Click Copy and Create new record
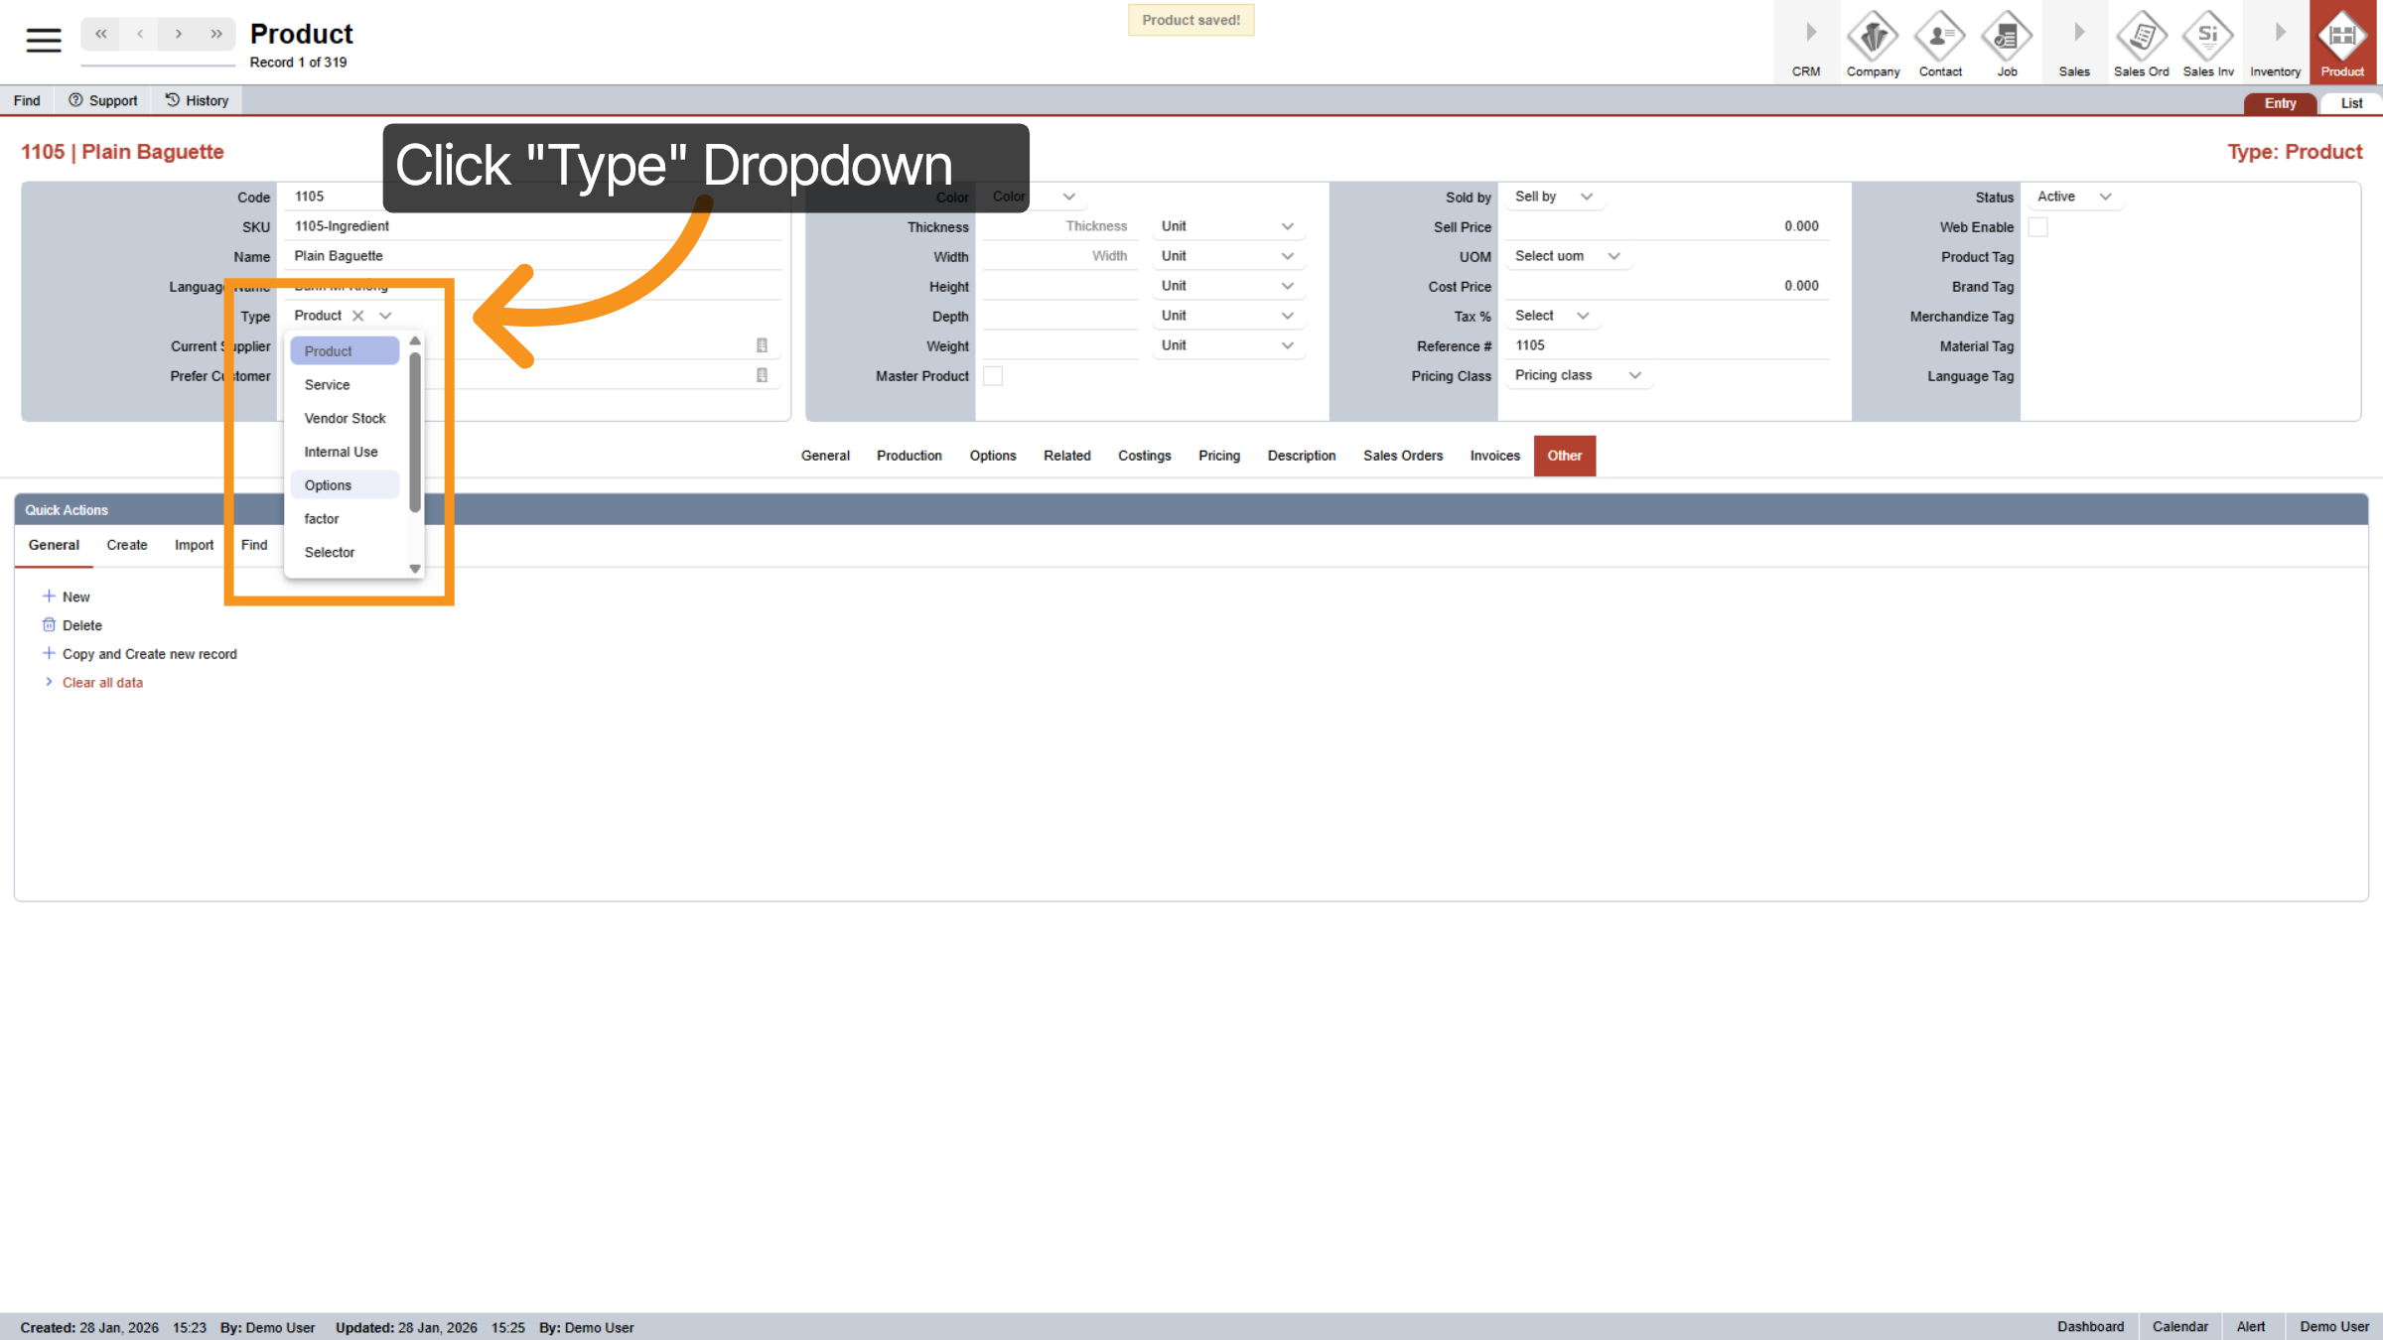 pyautogui.click(x=149, y=654)
